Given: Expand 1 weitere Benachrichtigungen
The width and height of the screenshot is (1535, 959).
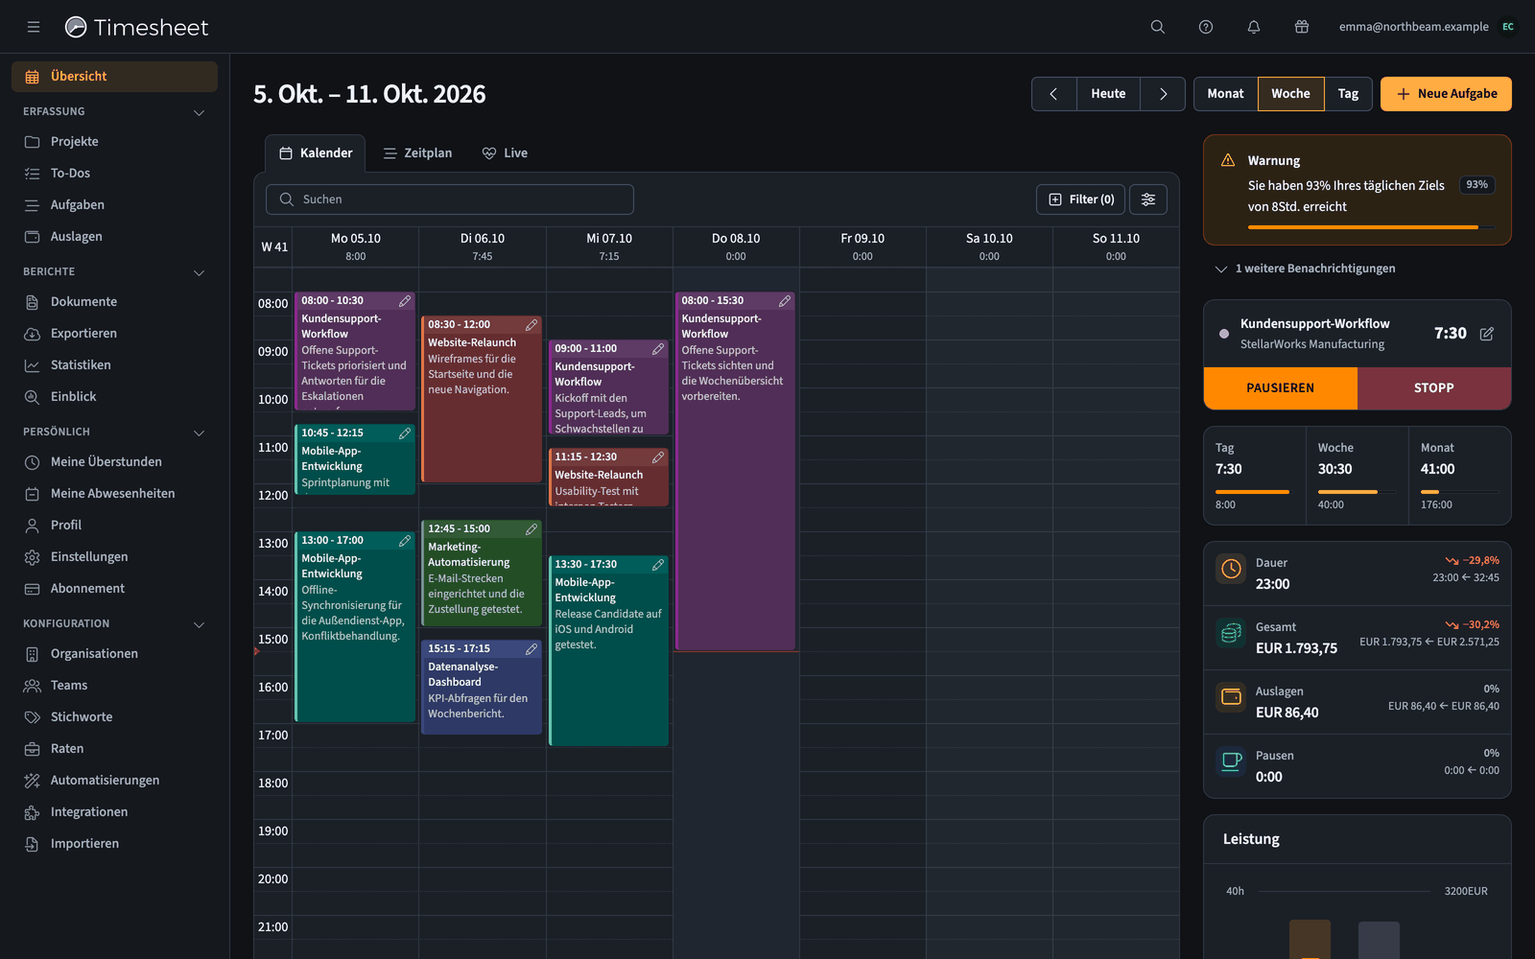Looking at the screenshot, I should click(1306, 269).
